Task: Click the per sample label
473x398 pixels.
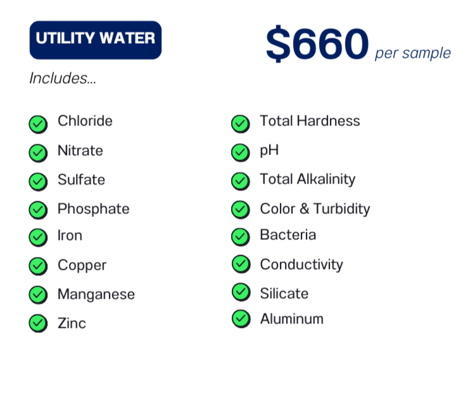Action: (413, 53)
